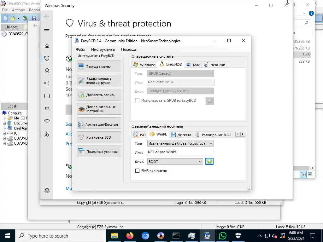Open Редактировать меню загрузки in EasyBCD
Viewport: 323px width, 242px height.
pyautogui.click(x=99, y=80)
